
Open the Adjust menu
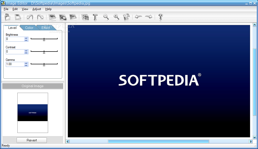tap(37, 9)
